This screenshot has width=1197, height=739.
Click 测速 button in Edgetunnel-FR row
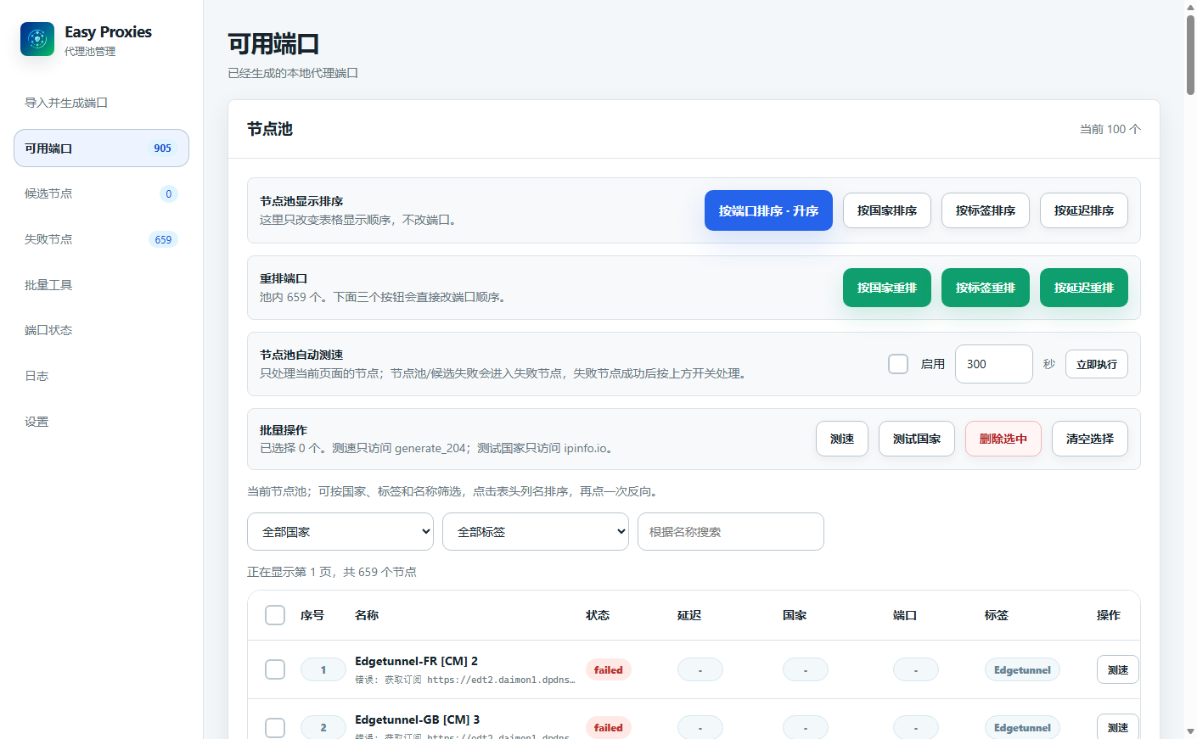click(x=1118, y=670)
